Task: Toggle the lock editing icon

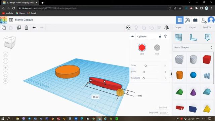Action: [x=160, y=36]
